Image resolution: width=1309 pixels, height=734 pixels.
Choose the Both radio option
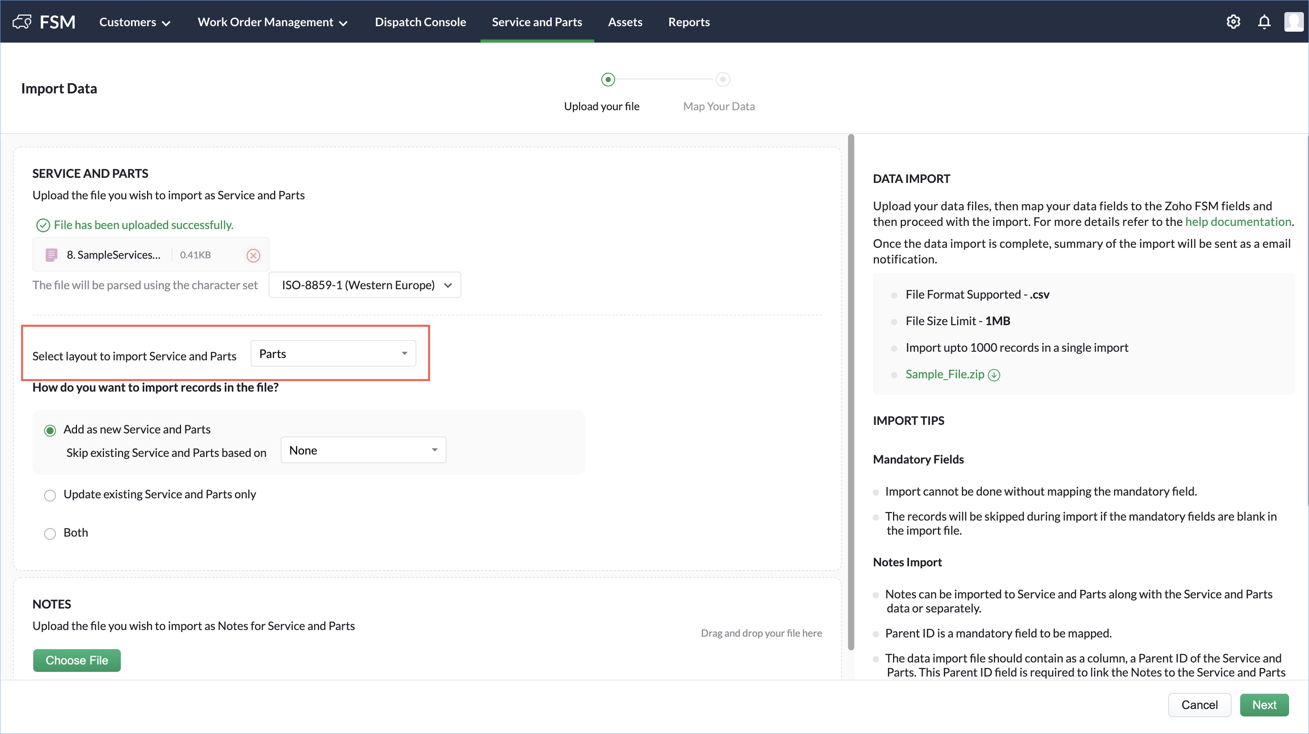point(50,533)
